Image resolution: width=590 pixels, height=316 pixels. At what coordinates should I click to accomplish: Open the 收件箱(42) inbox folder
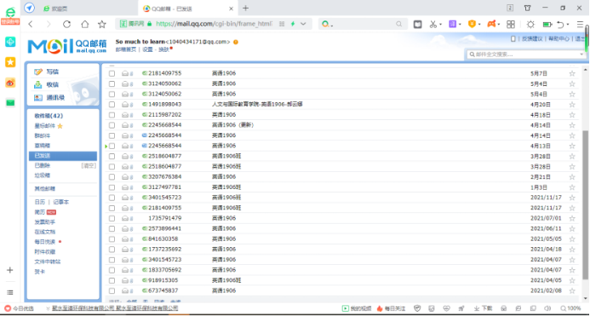49,116
